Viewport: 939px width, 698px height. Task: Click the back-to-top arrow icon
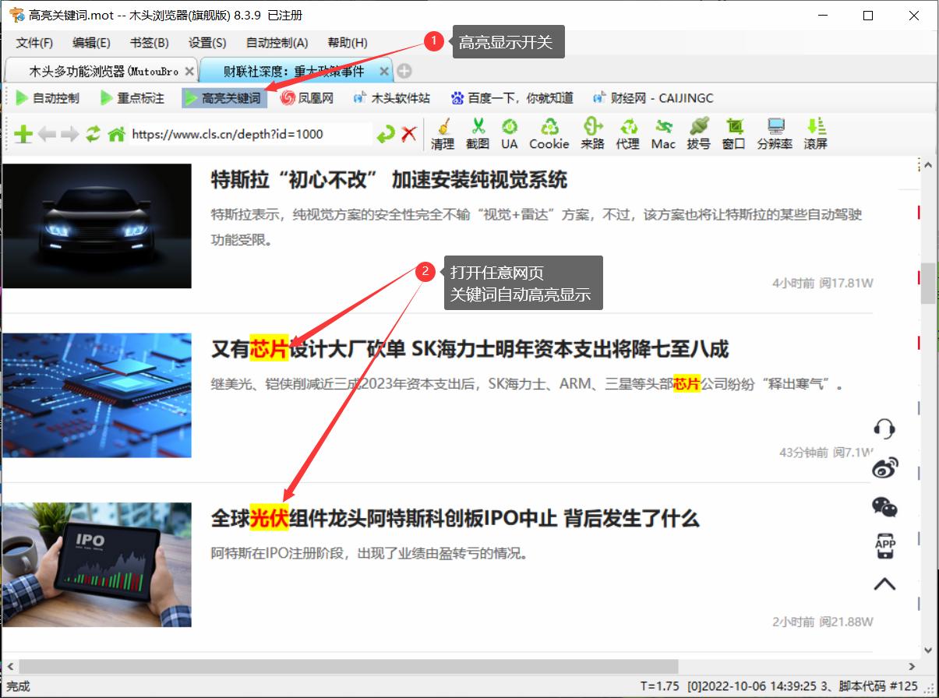click(884, 584)
